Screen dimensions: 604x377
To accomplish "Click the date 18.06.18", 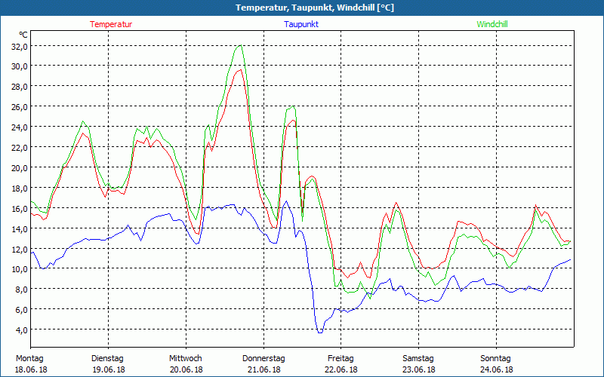I will pos(31,369).
